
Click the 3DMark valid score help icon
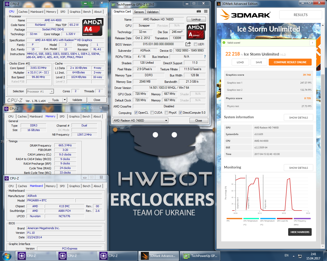point(312,43)
